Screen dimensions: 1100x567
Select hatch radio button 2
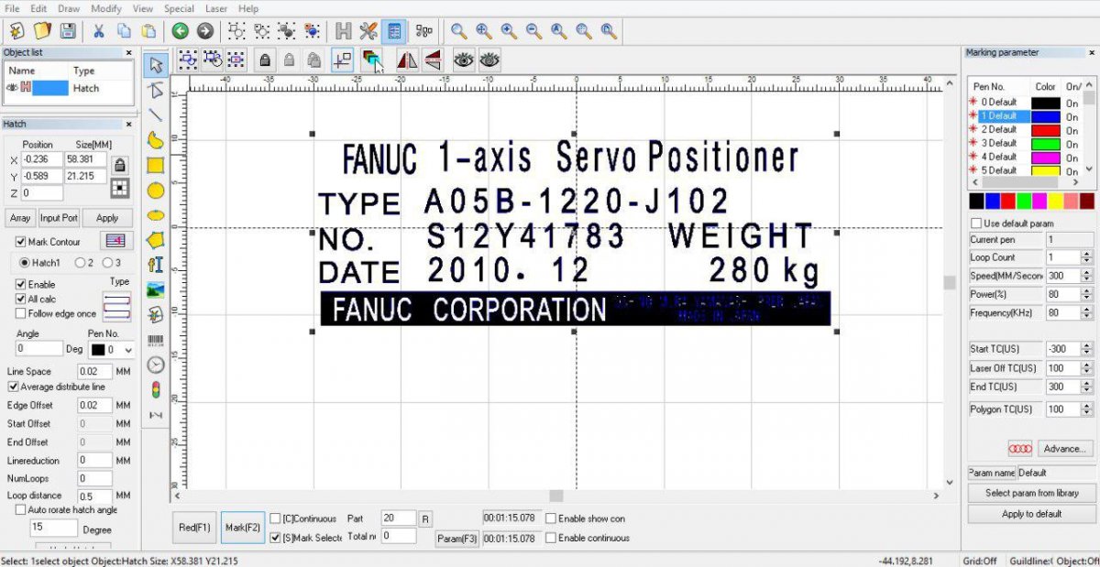80,262
